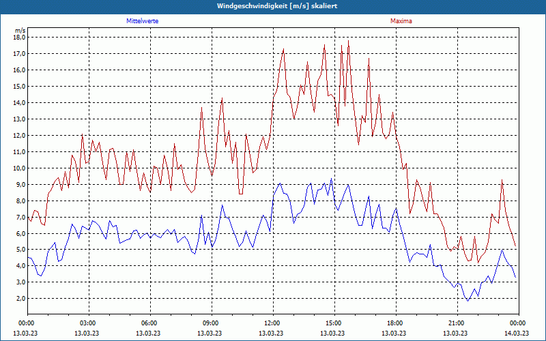Click the 13.03.23 date beneath first 00:00
This screenshot has height=341, width=546.
[x=25, y=333]
